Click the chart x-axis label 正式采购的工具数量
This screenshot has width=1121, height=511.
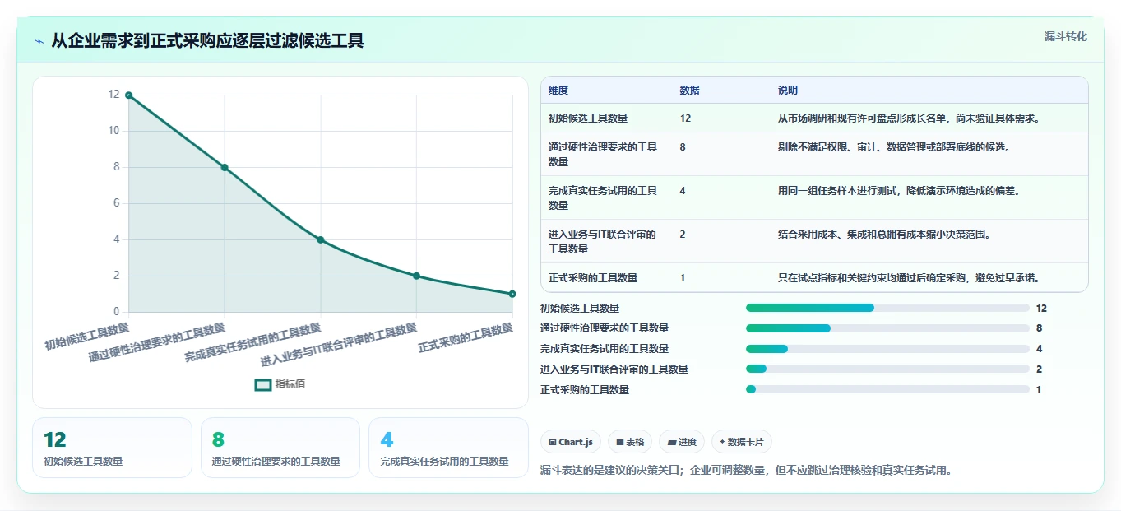466,338
